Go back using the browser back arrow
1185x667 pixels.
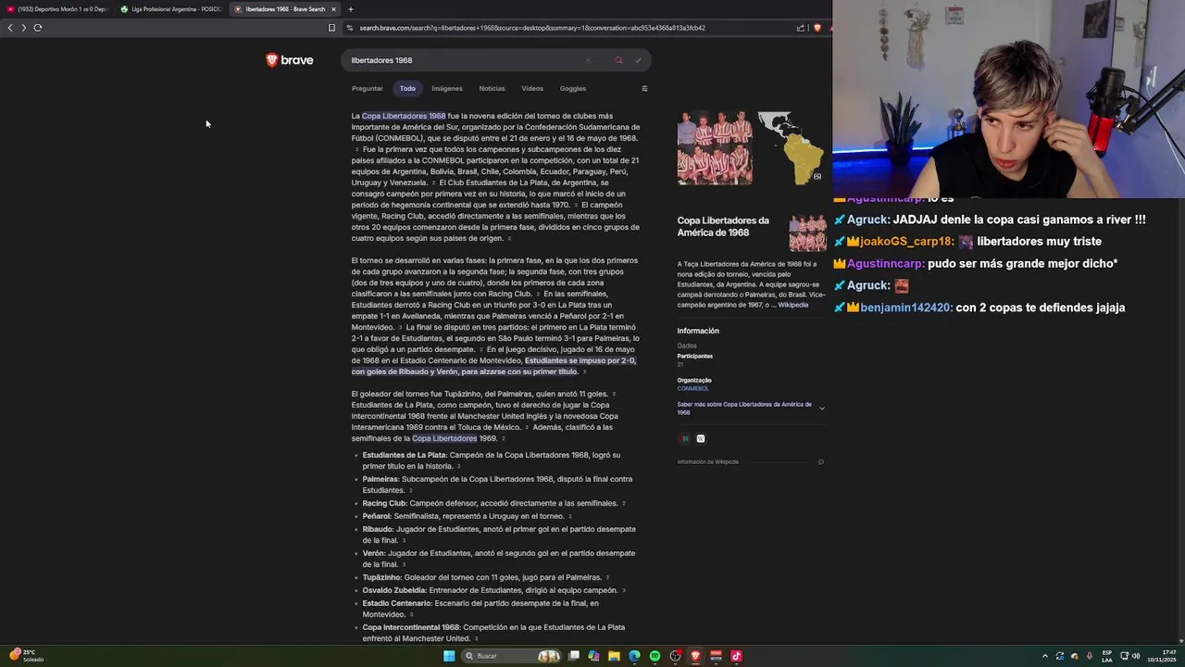click(x=10, y=28)
